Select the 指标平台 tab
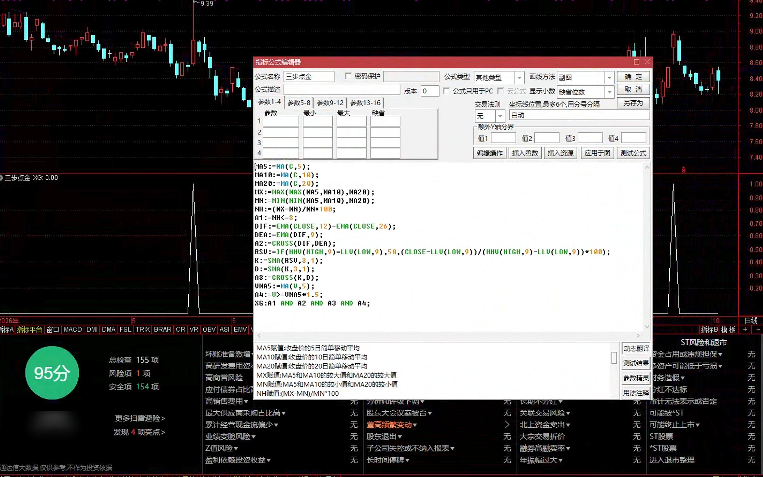 pyautogui.click(x=29, y=329)
